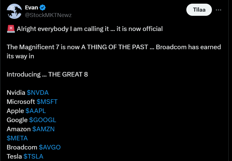This screenshot has height=161, width=232.
Task: Click the red siren emoji
Action: click(x=10, y=29)
